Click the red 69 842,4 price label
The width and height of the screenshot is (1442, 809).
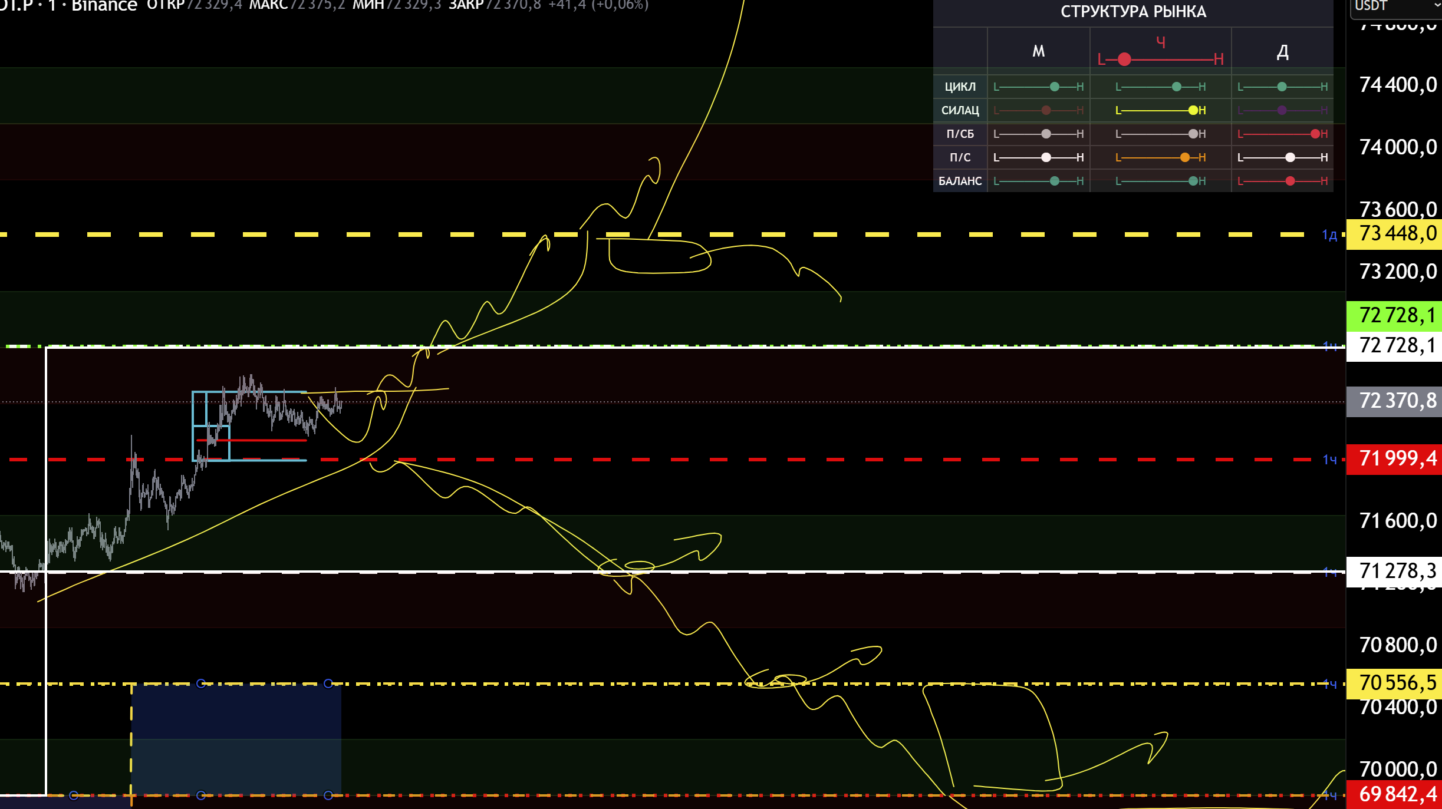pos(1395,795)
